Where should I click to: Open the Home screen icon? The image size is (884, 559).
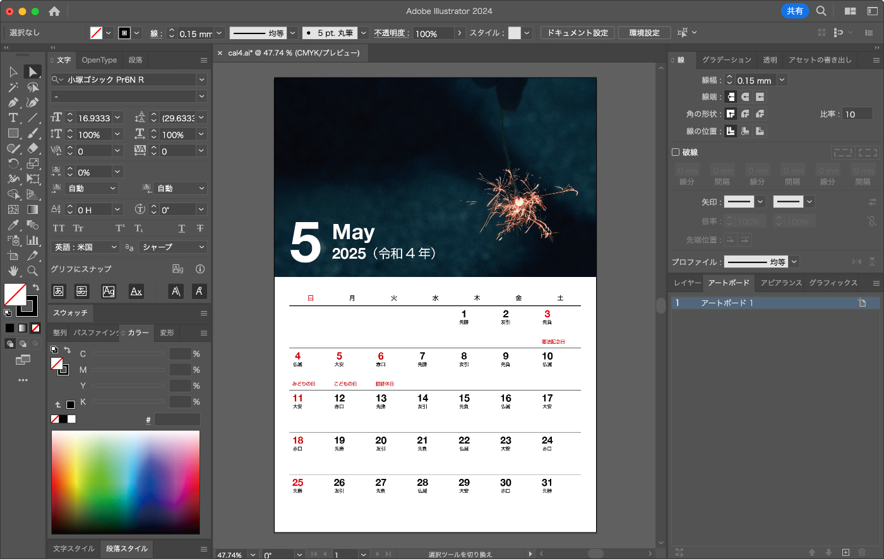[x=54, y=11]
